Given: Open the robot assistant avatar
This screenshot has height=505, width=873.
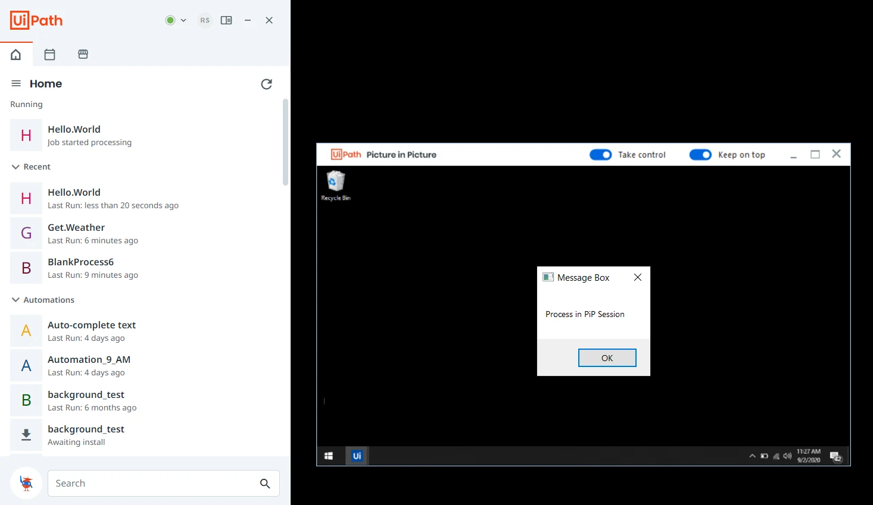Looking at the screenshot, I should tap(26, 483).
